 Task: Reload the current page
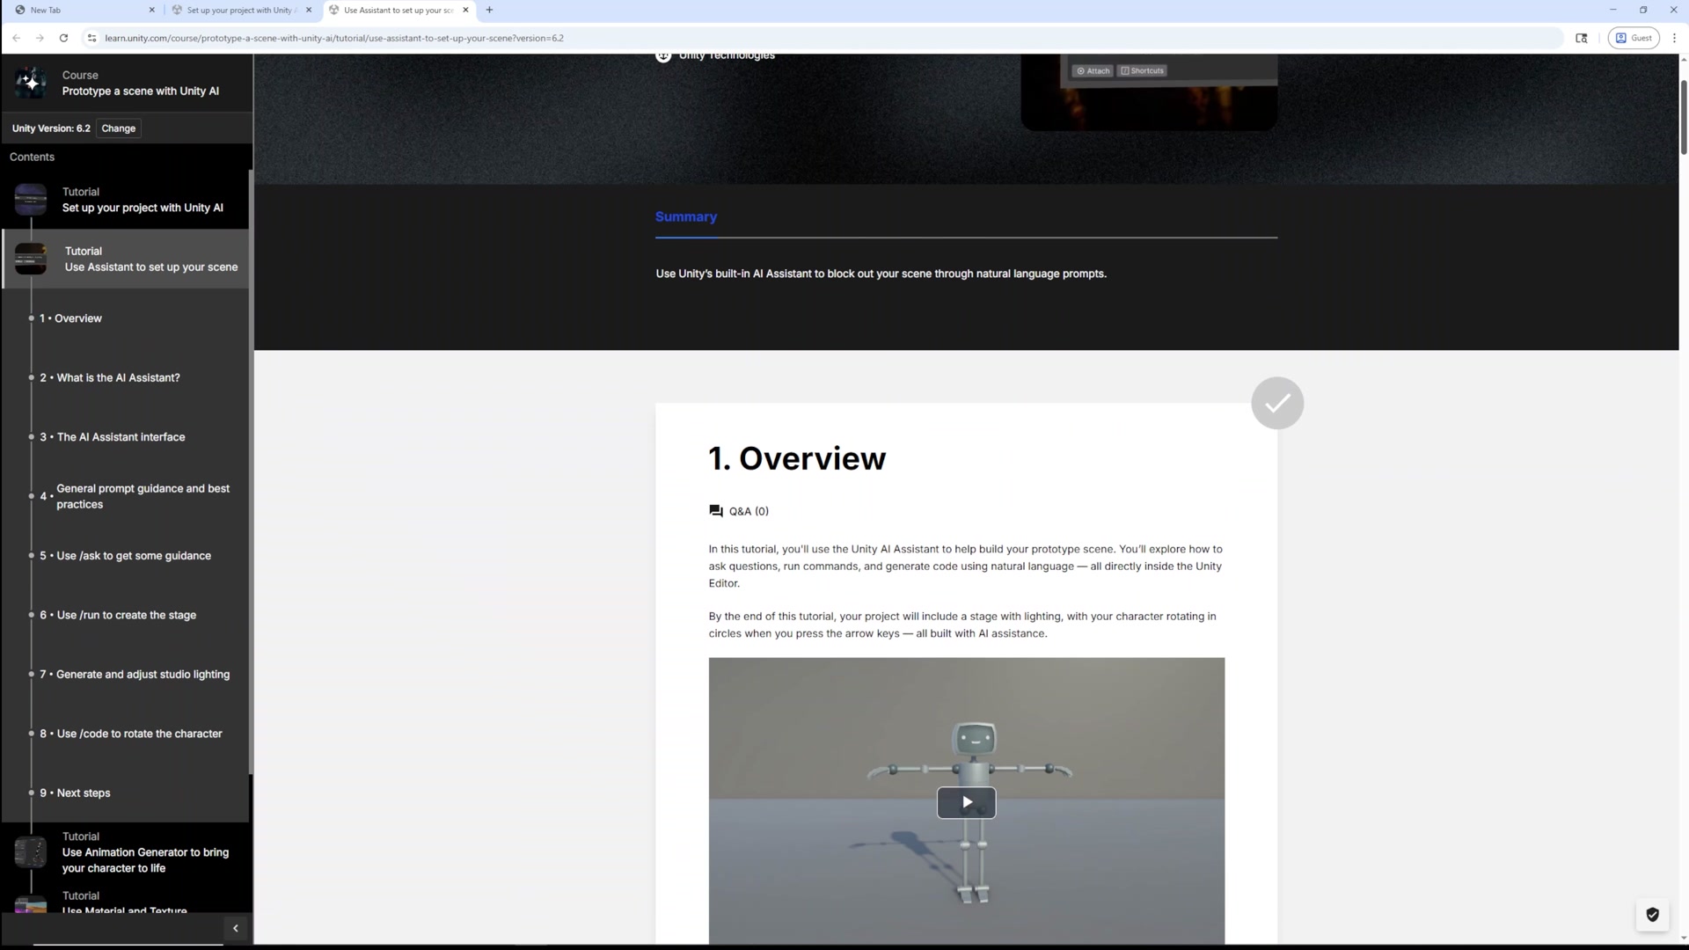(x=63, y=38)
